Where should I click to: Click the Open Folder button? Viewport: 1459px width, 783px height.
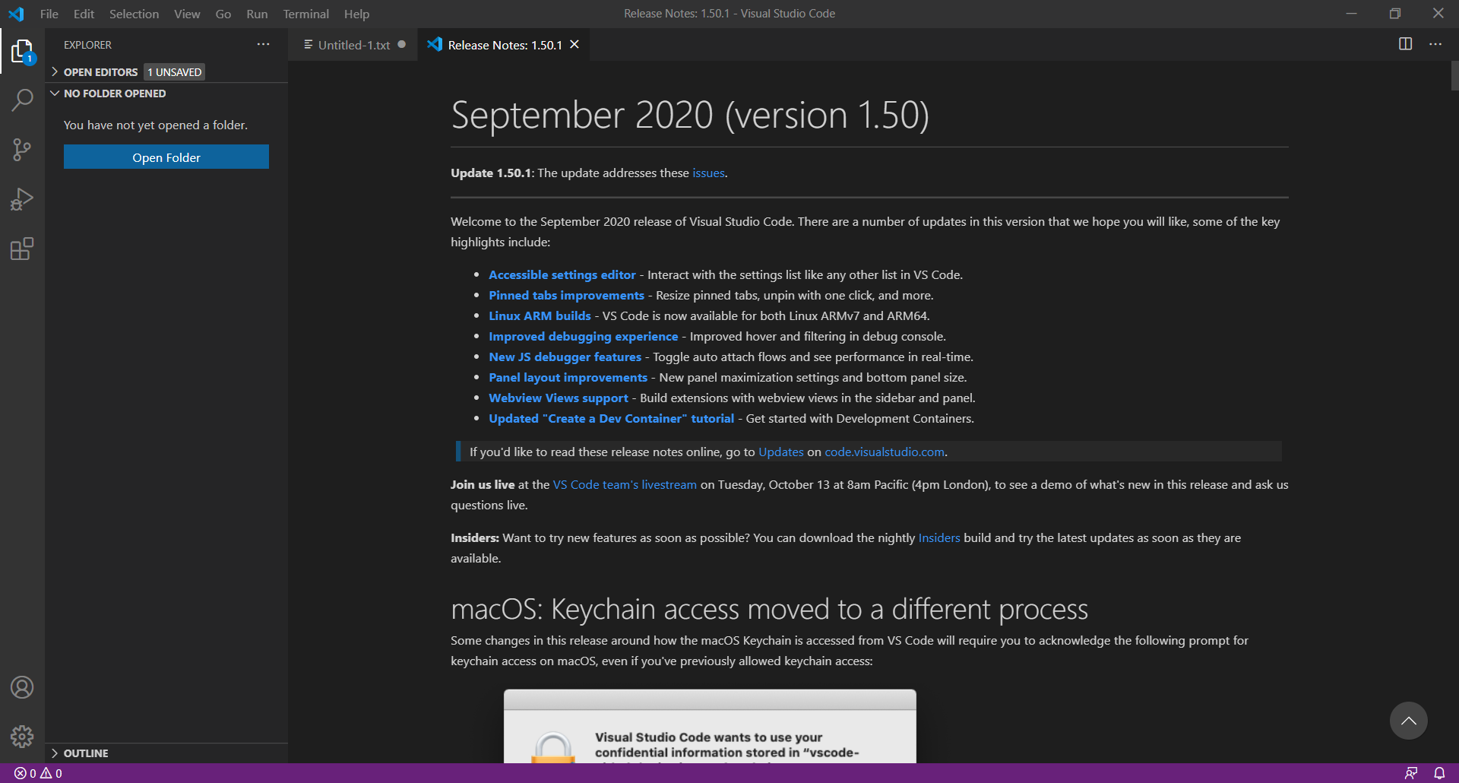click(166, 157)
